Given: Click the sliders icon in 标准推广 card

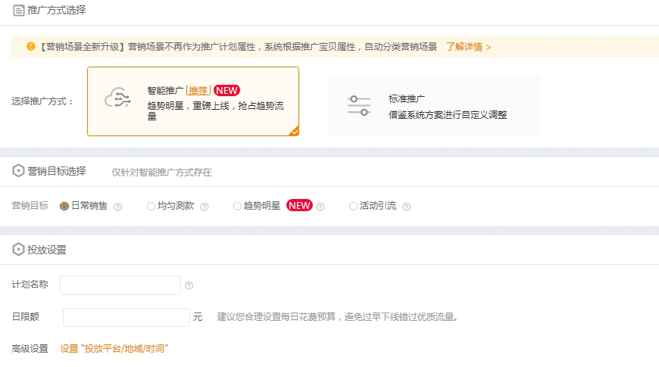Looking at the screenshot, I should click(359, 105).
